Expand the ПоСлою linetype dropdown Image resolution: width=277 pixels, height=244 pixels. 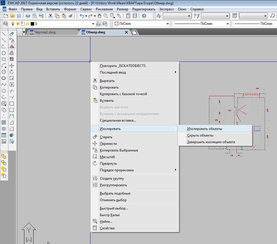[228, 24]
